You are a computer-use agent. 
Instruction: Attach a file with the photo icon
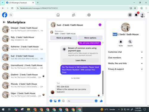[x=55, y=101]
